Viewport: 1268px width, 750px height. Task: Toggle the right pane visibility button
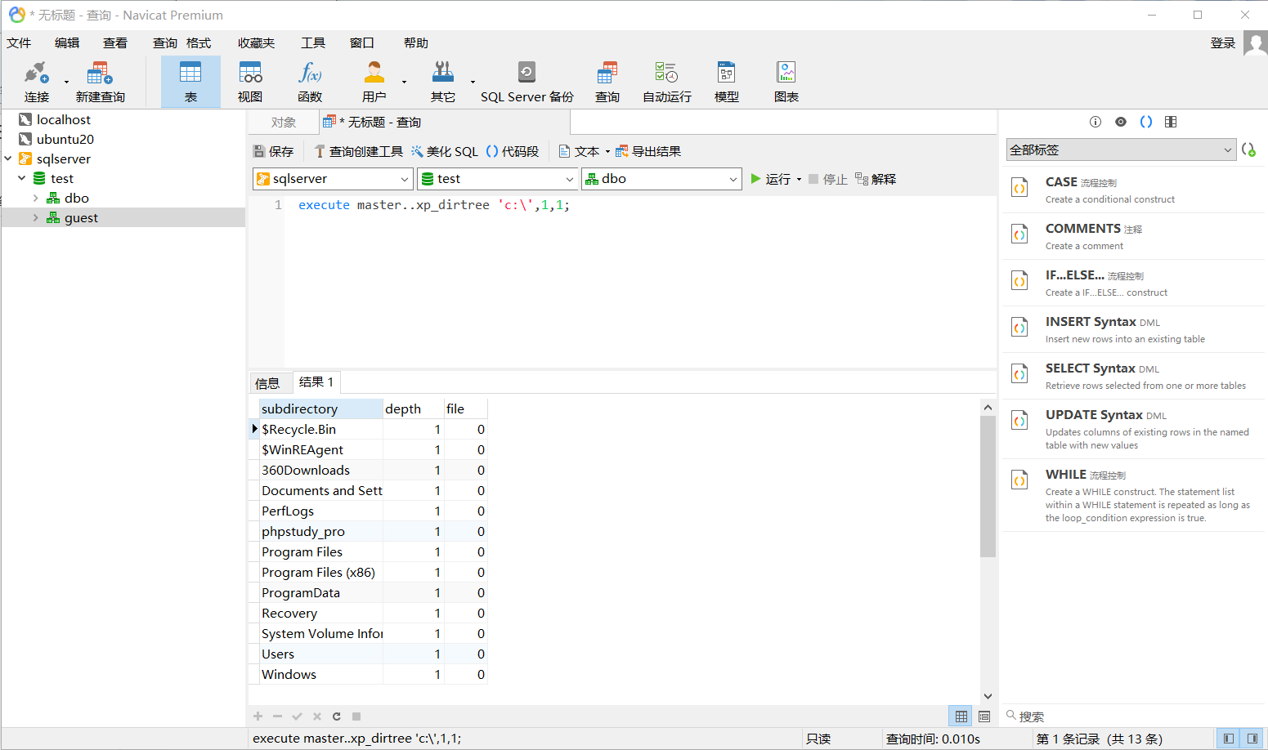point(1252,739)
